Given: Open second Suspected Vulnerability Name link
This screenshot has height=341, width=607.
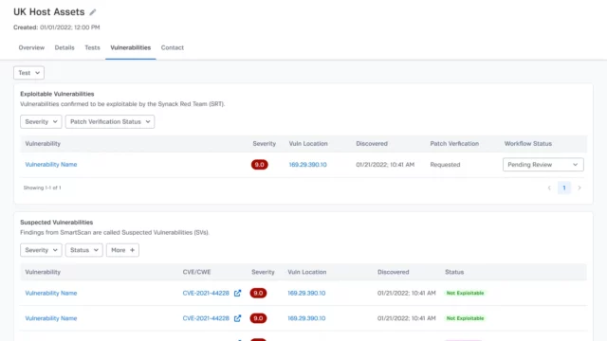Looking at the screenshot, I should [x=51, y=318].
